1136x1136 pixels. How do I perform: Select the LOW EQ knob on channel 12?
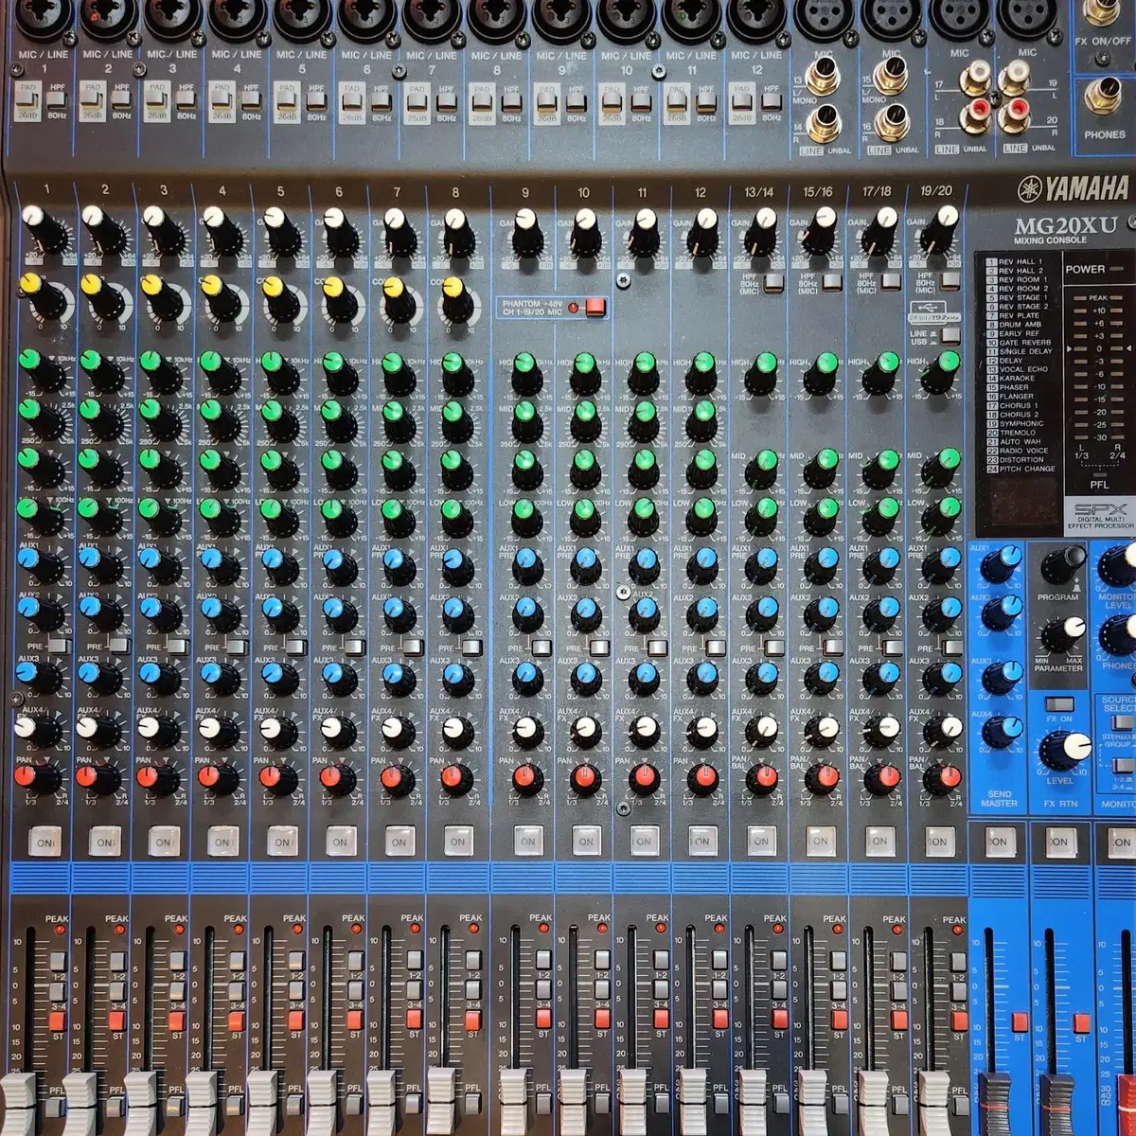[701, 517]
